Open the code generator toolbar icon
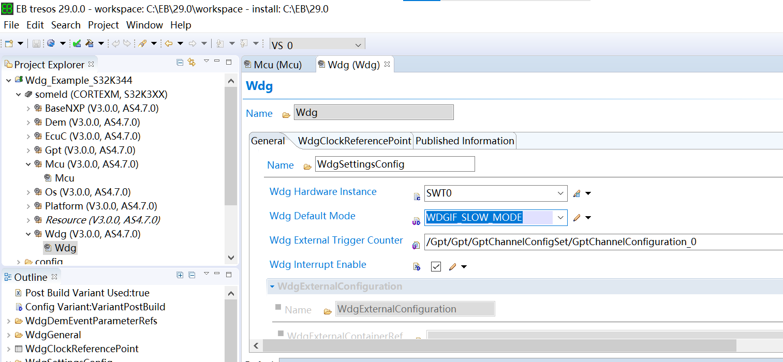783x362 pixels. (x=51, y=43)
